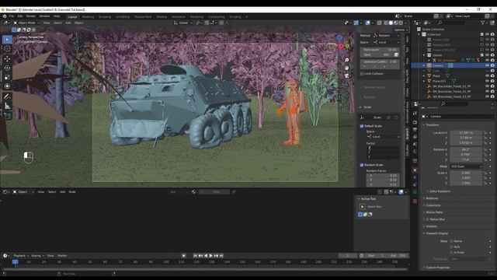Click the timeline editor type icon
497x280 pixels.
tap(5, 256)
